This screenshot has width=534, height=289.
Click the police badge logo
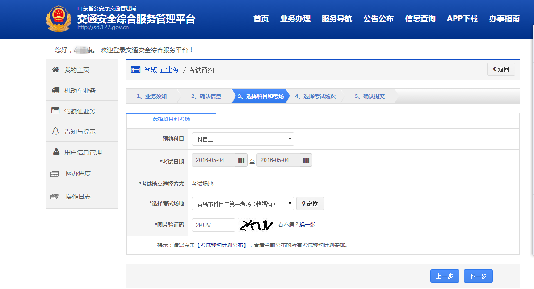point(59,19)
